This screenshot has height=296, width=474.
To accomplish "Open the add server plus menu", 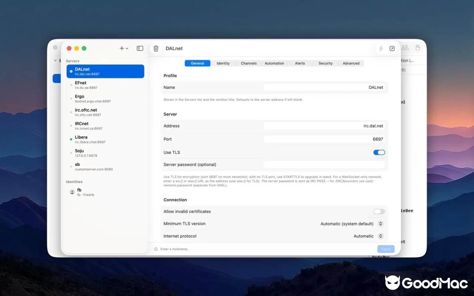I will [x=124, y=48].
